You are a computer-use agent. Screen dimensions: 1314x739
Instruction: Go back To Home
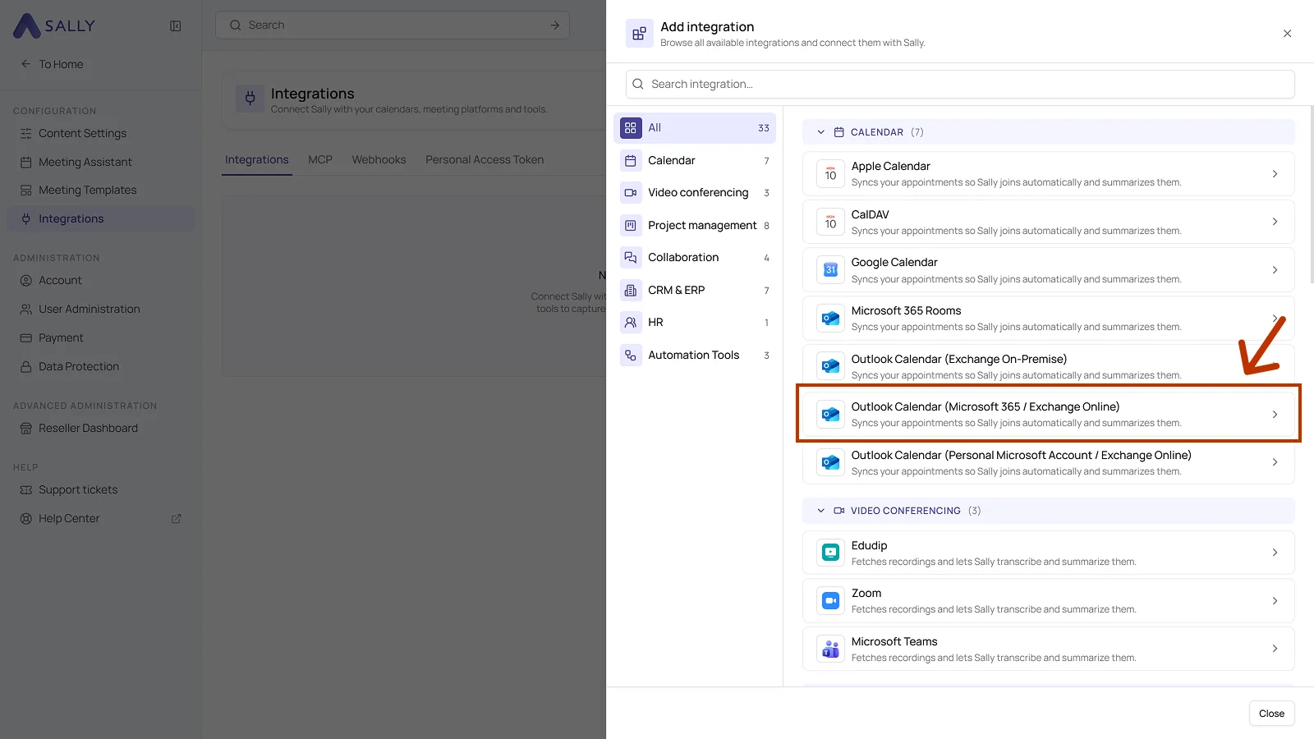(53, 64)
